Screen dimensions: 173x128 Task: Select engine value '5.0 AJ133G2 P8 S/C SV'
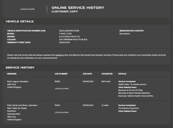pyautogui.click(x=70, y=36)
